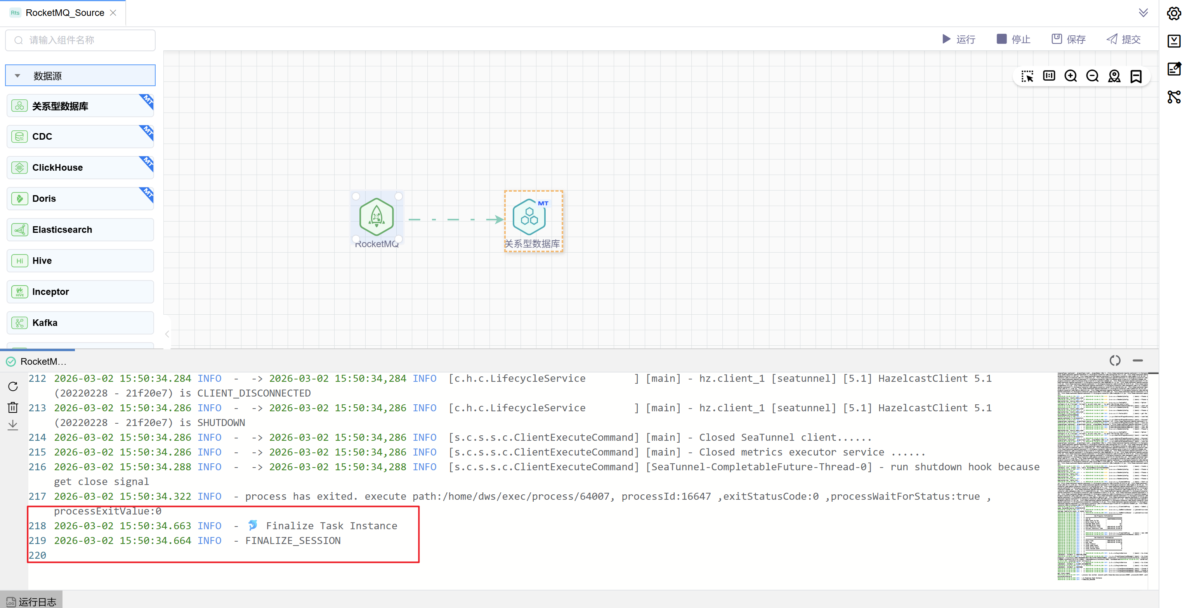Select the RocketMQ_Source tab
This screenshot has width=1185, height=608.
[x=64, y=13]
